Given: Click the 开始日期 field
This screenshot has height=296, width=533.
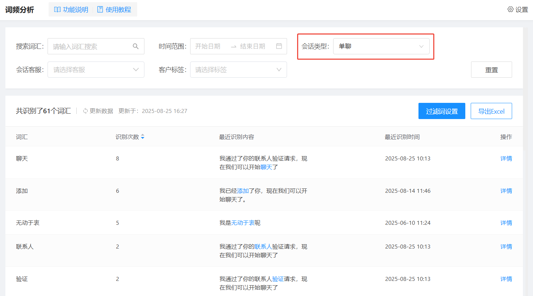Looking at the screenshot, I should 208,46.
